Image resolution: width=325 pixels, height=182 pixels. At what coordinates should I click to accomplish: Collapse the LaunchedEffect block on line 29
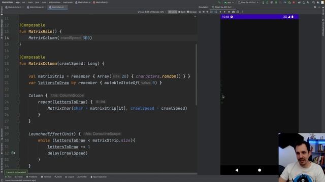point(18,134)
